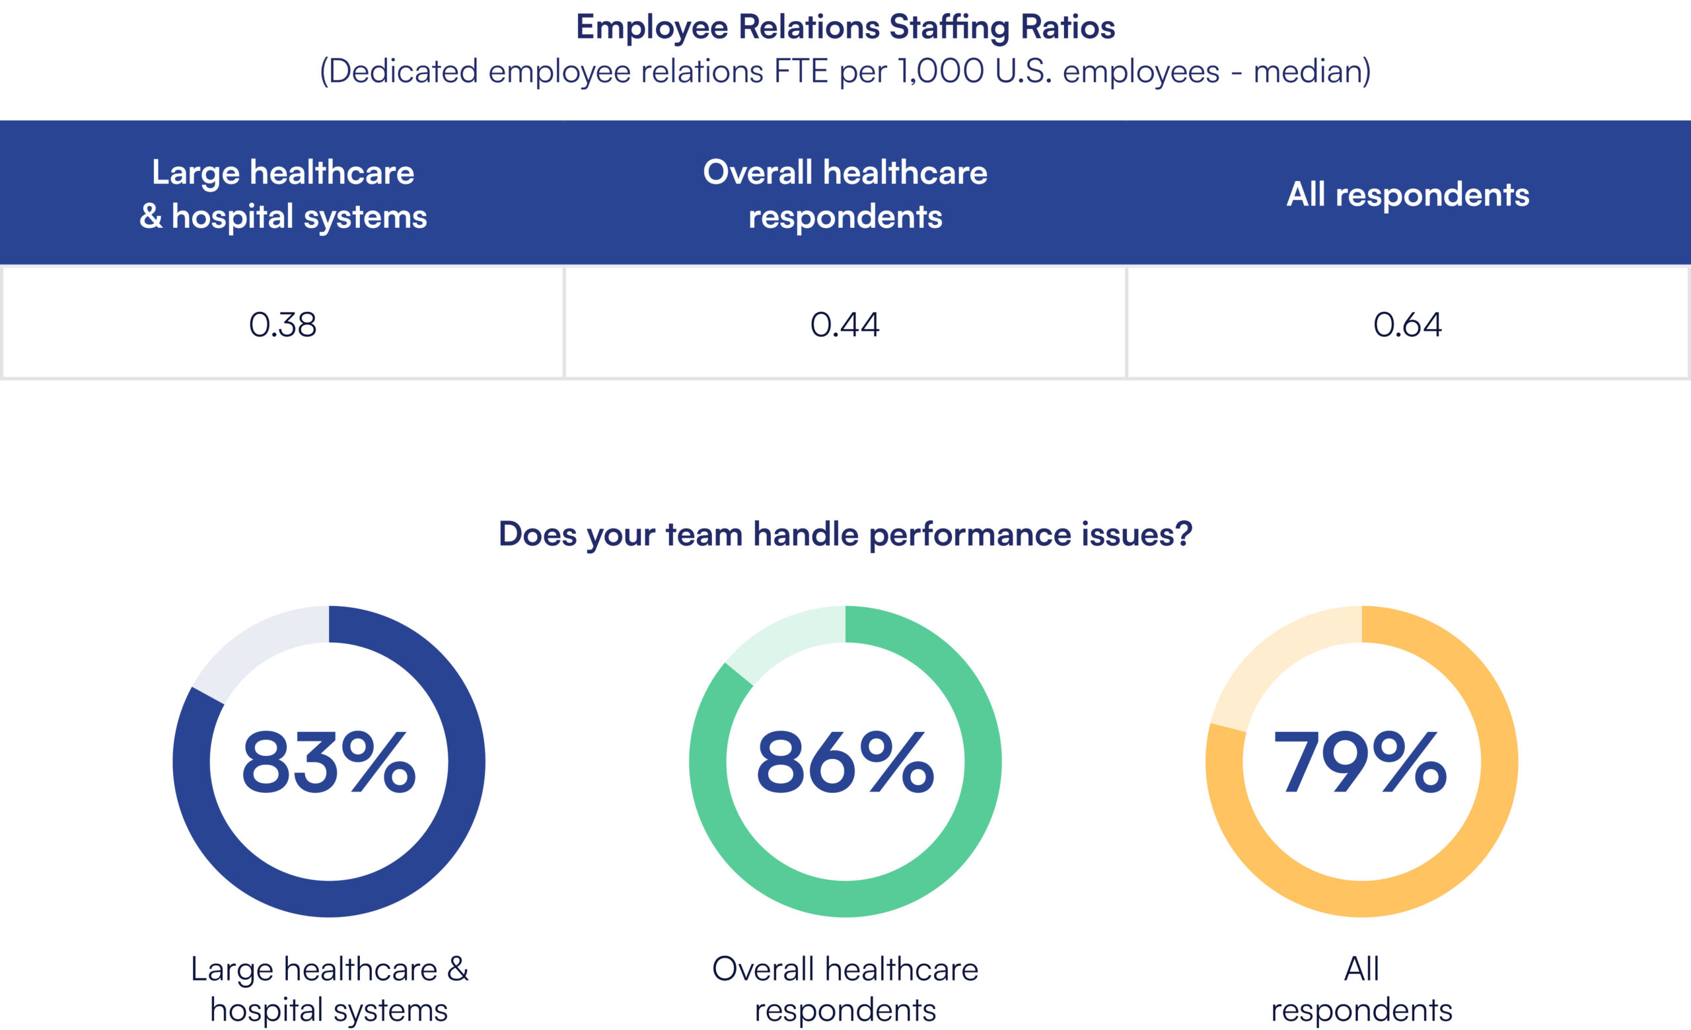The width and height of the screenshot is (1691, 1030).
Task: Click the 0.38 table cell
Action: (283, 324)
